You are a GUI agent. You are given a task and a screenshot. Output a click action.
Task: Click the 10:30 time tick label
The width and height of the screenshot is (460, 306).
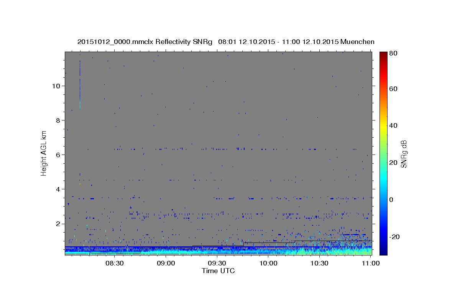pos(319,263)
